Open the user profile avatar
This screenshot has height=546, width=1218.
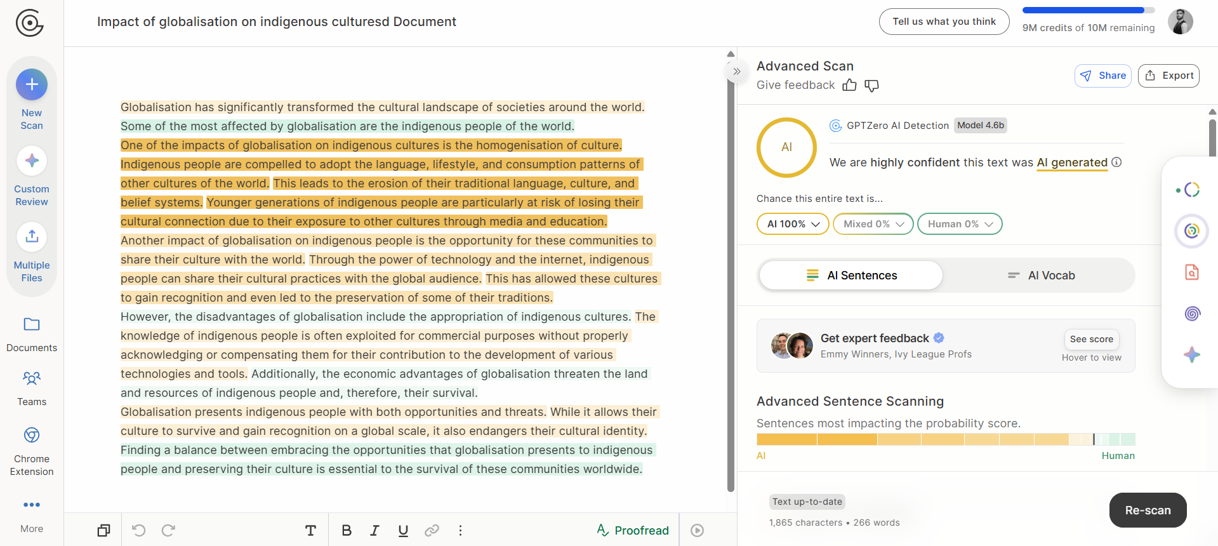1181,22
